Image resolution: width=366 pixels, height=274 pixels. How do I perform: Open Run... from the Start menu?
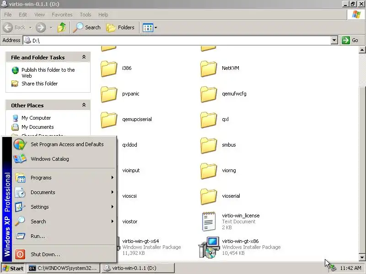64,236
